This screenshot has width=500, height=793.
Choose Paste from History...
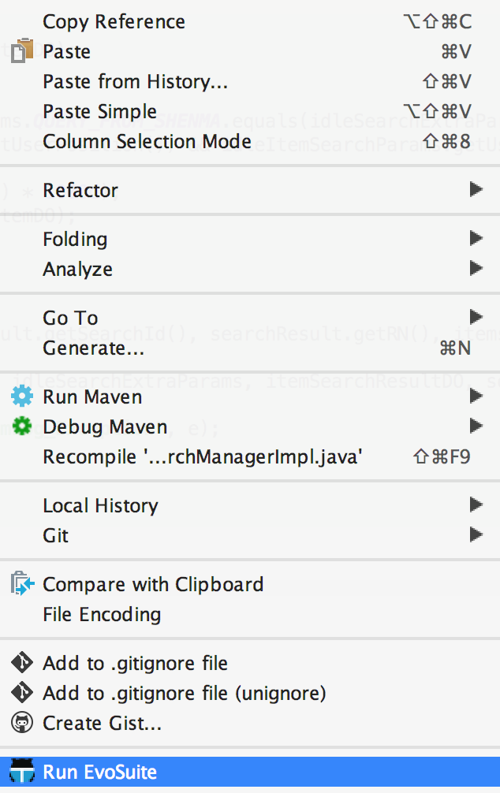pyautogui.click(x=135, y=81)
